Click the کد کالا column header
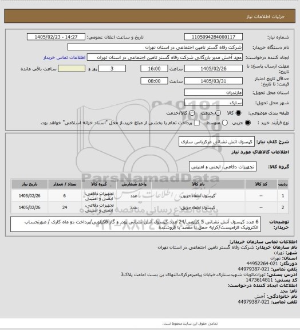This screenshot has width=300, height=330. click(x=261, y=184)
